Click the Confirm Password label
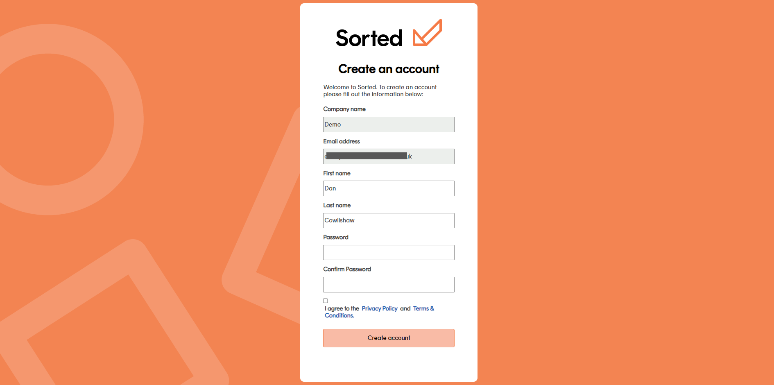 [x=347, y=269]
